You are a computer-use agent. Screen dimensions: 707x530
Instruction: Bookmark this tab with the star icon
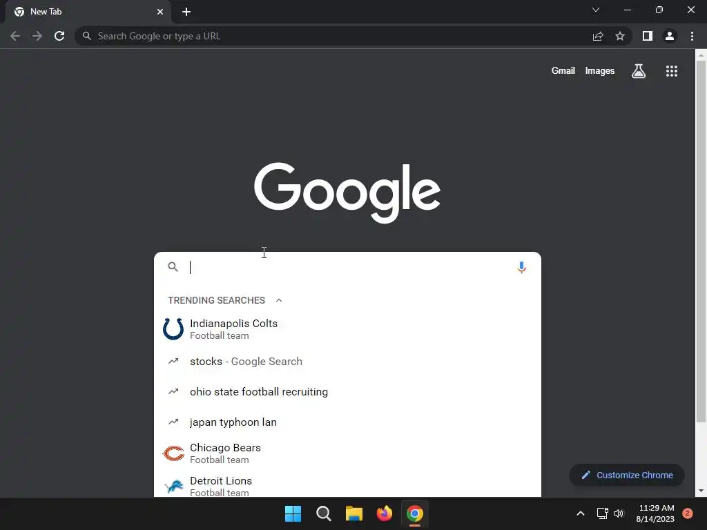click(620, 36)
